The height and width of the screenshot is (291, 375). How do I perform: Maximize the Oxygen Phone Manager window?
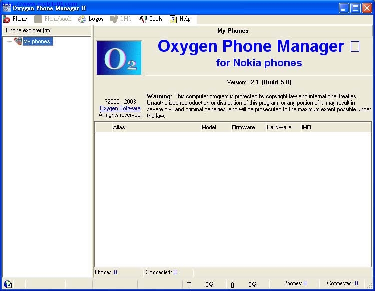pyautogui.click(x=355, y=8)
